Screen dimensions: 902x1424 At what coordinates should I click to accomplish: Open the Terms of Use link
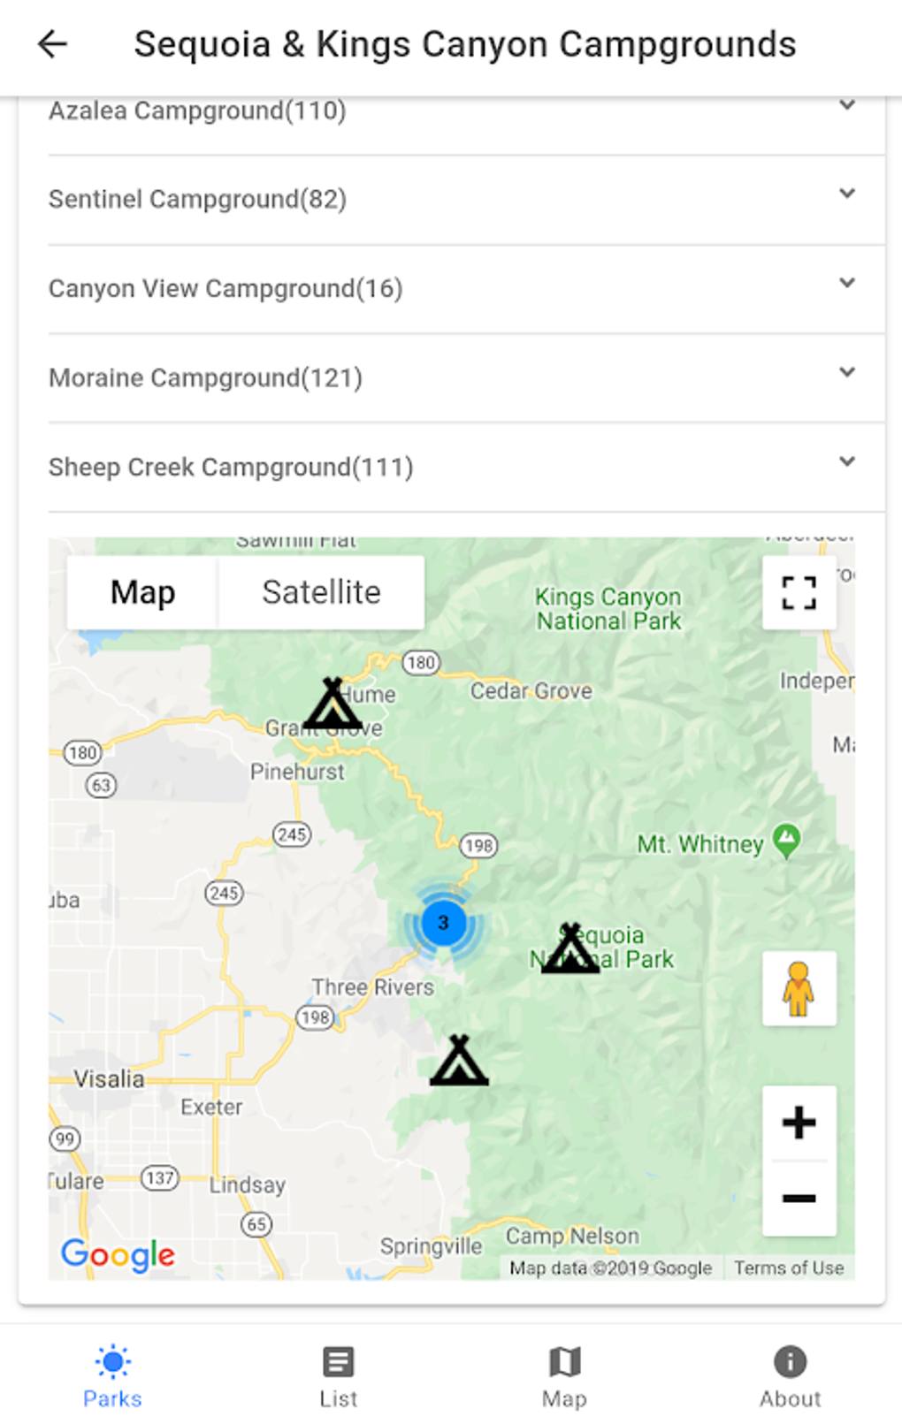pyautogui.click(x=789, y=1268)
